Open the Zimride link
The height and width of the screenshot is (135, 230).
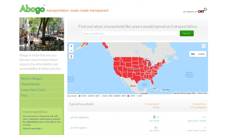click(51, 122)
